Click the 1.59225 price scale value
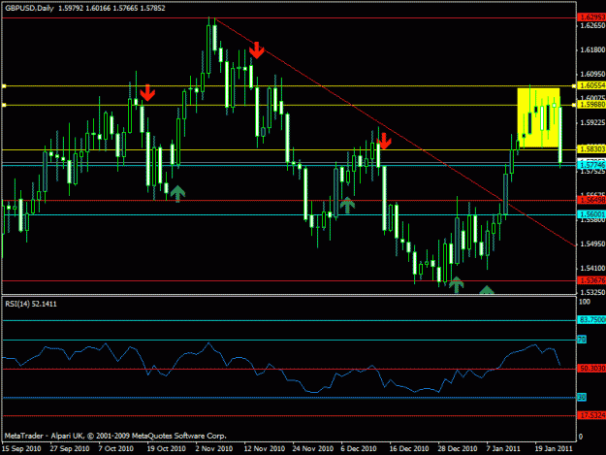 [x=592, y=122]
